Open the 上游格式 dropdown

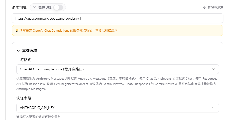point(117,69)
